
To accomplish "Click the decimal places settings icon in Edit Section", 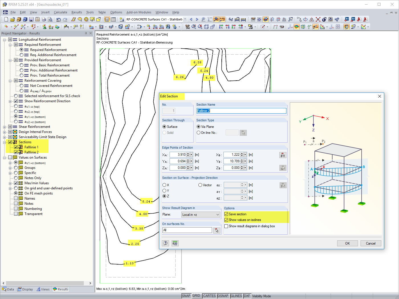I will coord(175,243).
